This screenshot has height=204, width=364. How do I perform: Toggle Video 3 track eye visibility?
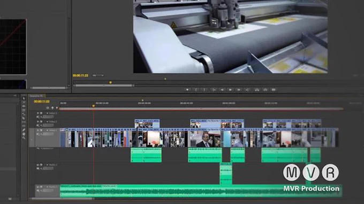point(38,113)
